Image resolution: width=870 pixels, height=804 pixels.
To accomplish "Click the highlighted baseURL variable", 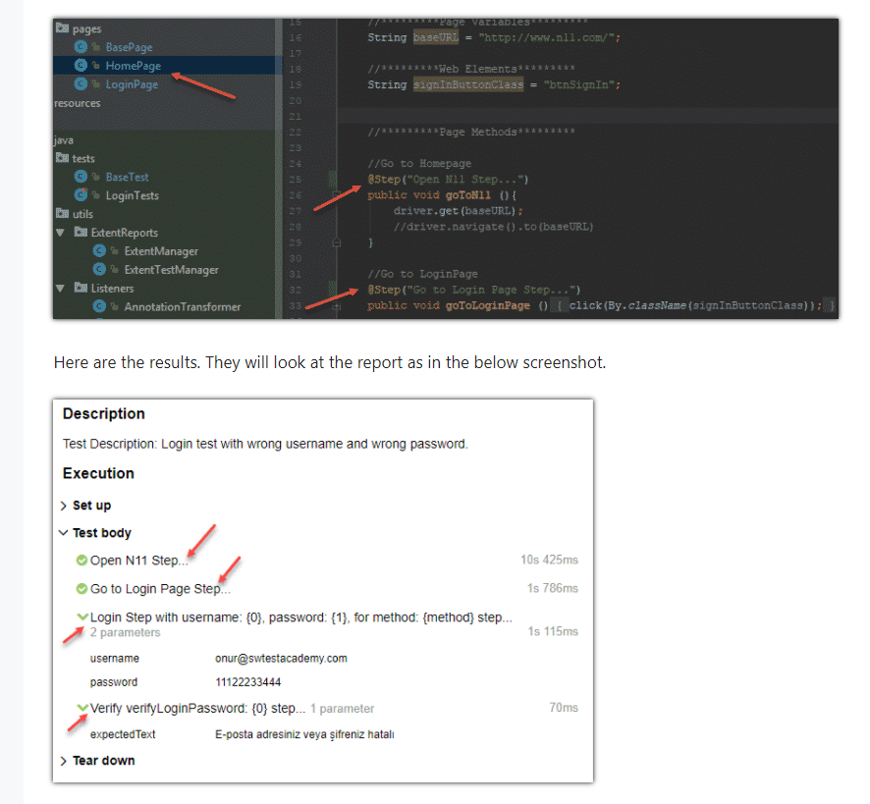I will click(436, 37).
